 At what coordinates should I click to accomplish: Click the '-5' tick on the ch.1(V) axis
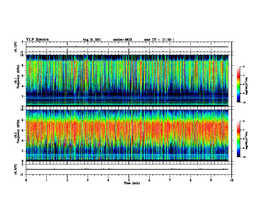(22, 52)
